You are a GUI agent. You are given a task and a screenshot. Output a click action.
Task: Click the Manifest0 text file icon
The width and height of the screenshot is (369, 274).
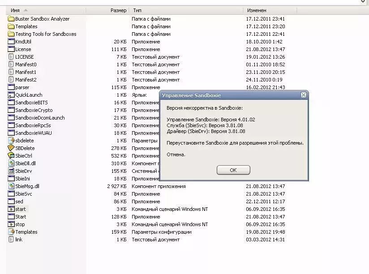point(11,64)
